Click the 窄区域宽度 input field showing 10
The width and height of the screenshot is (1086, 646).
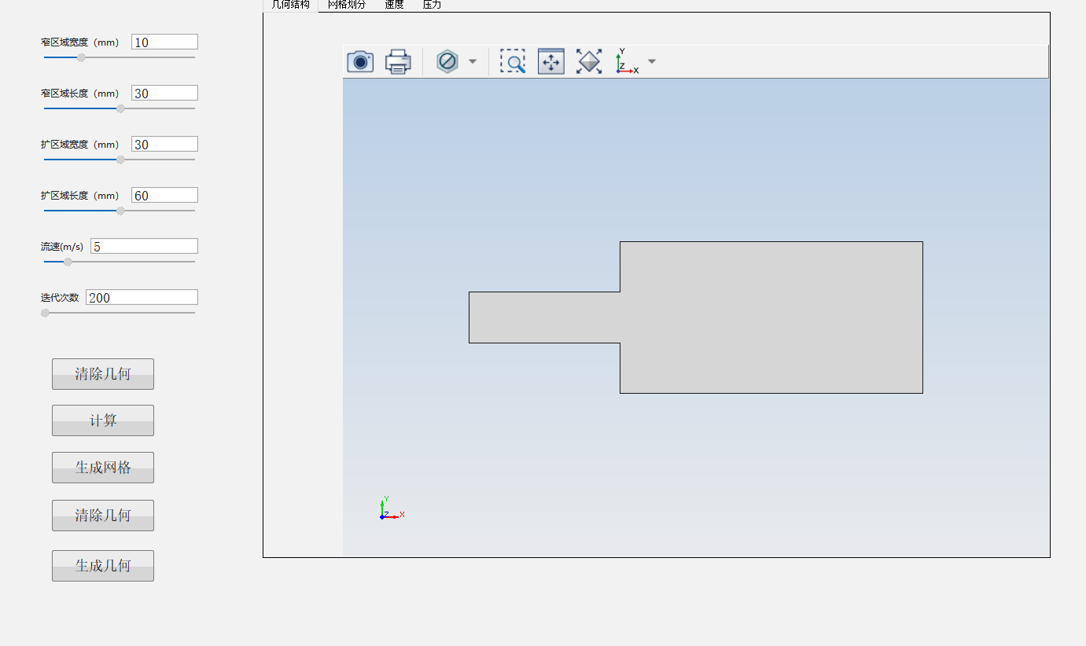pyautogui.click(x=164, y=42)
